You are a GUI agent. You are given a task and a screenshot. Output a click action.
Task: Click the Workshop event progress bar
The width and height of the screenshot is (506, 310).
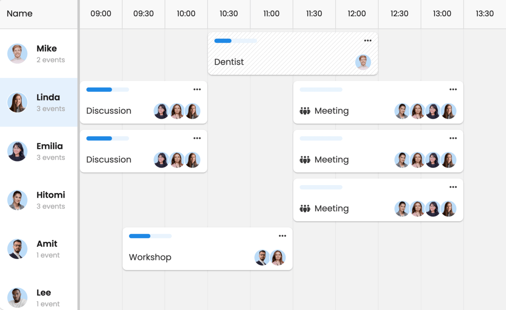pos(150,236)
